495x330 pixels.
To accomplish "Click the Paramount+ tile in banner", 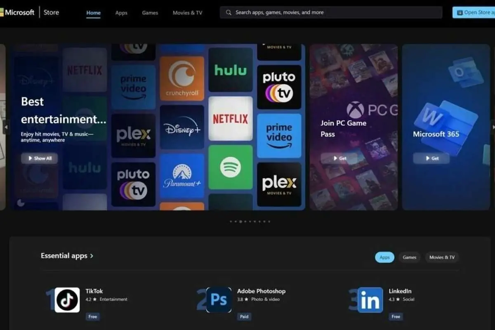I will pos(182,176).
